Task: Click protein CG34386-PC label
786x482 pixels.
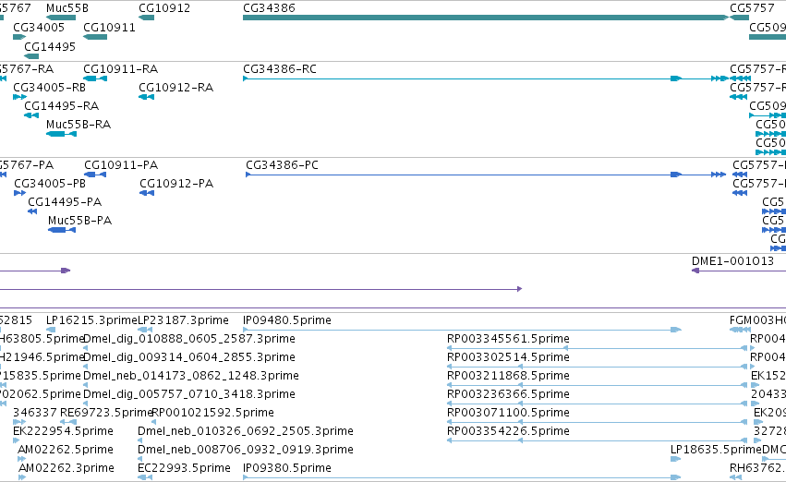Action: (282, 165)
